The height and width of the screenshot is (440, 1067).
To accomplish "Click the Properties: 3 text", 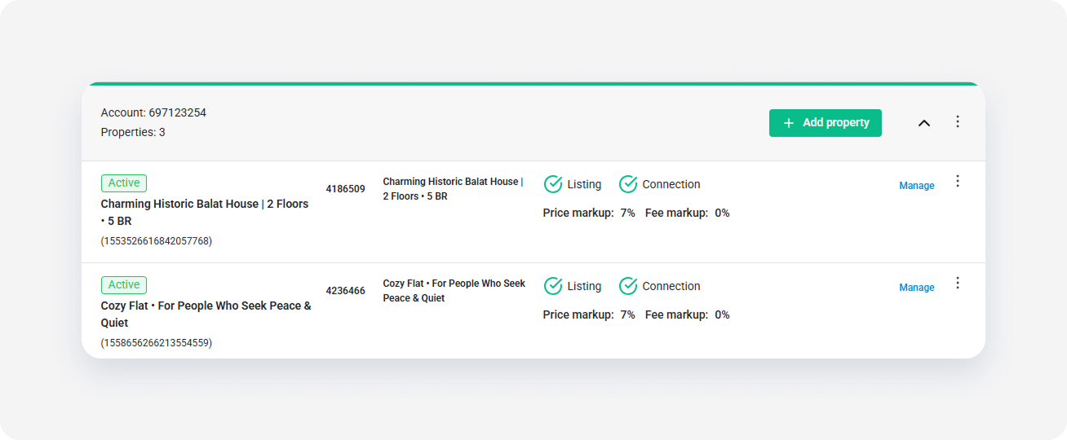I will [x=133, y=132].
